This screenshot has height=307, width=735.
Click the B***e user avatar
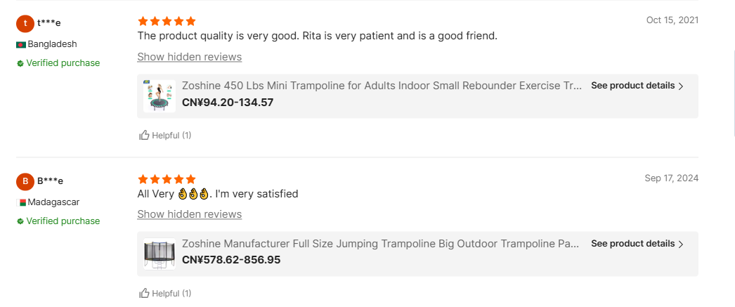click(25, 181)
